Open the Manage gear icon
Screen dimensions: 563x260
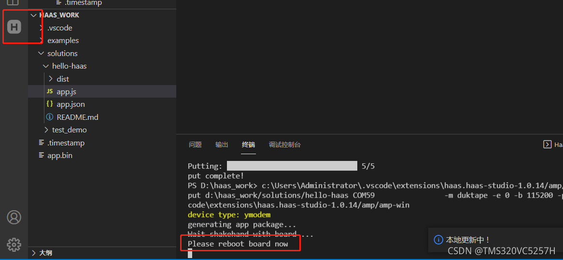pyautogui.click(x=14, y=245)
